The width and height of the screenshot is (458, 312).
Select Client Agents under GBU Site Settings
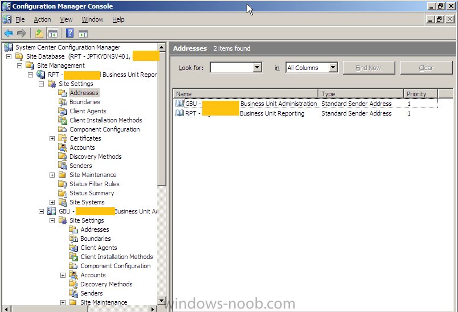(99, 248)
